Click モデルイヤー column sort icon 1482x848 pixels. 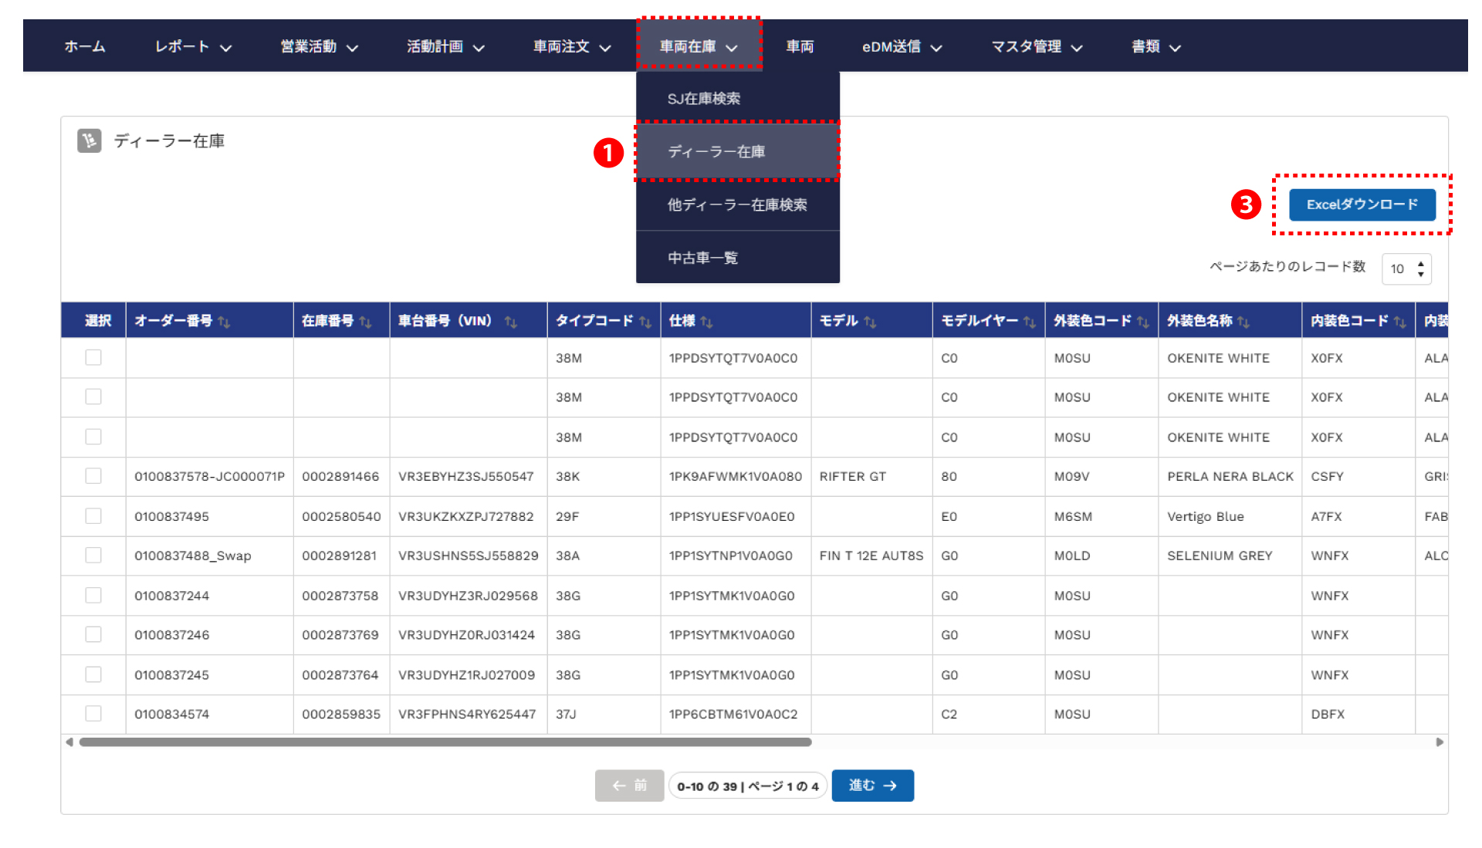tap(1029, 322)
